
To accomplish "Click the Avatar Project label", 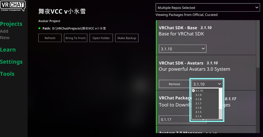I will pos(49,21).
